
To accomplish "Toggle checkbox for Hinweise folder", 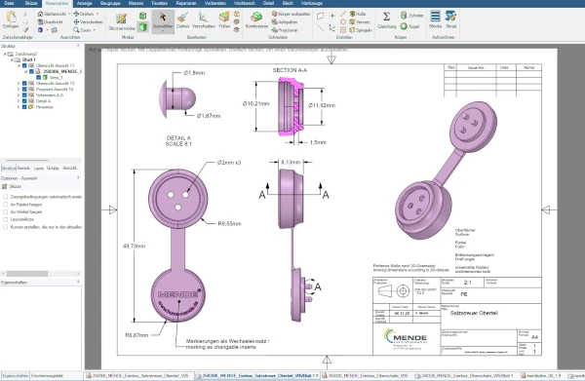I will (24, 107).
